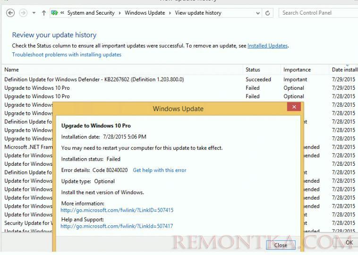Click the Back navigation arrow
The width and height of the screenshot is (358, 255).
click(10, 13)
